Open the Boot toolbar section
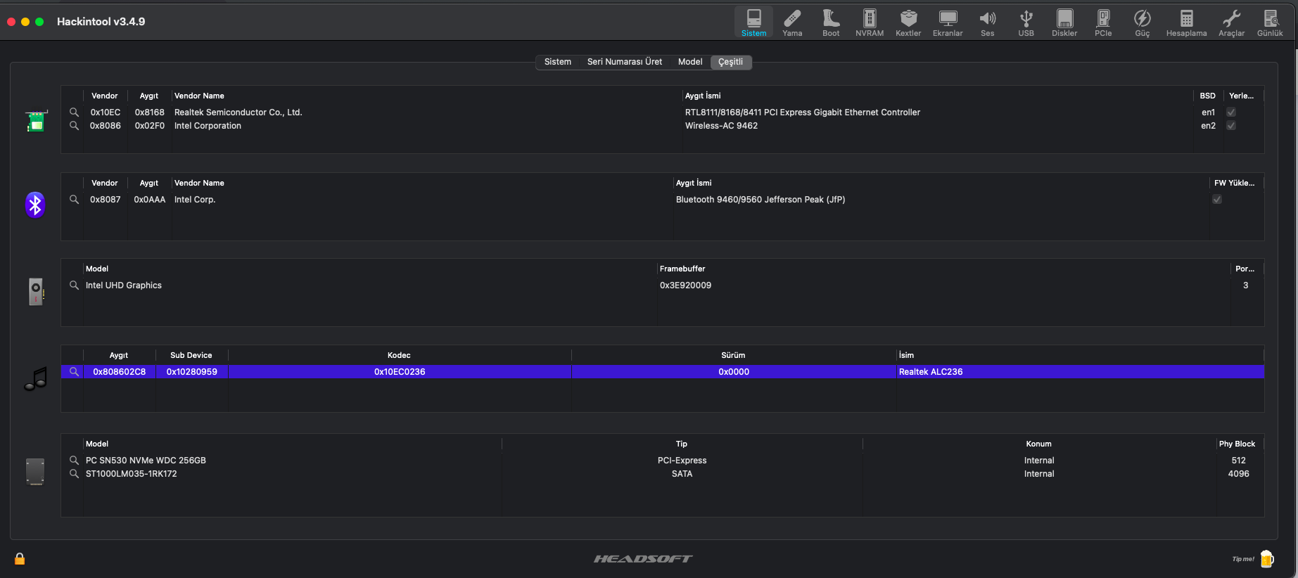 tap(831, 23)
